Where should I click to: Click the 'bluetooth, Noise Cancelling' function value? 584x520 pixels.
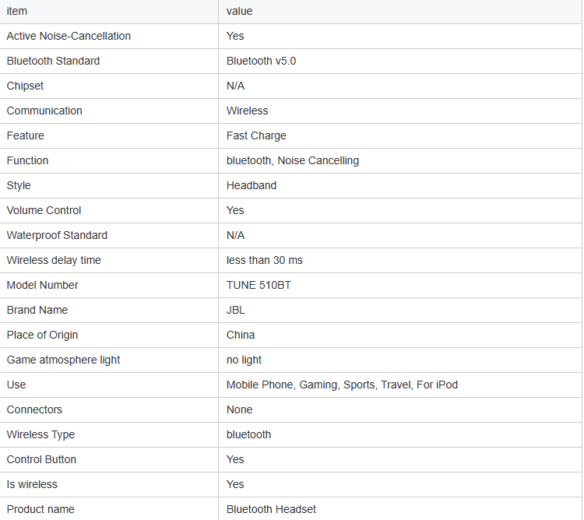click(292, 161)
